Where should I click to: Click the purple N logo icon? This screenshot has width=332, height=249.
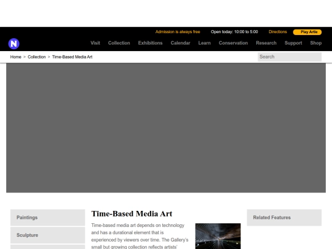pyautogui.click(x=14, y=44)
